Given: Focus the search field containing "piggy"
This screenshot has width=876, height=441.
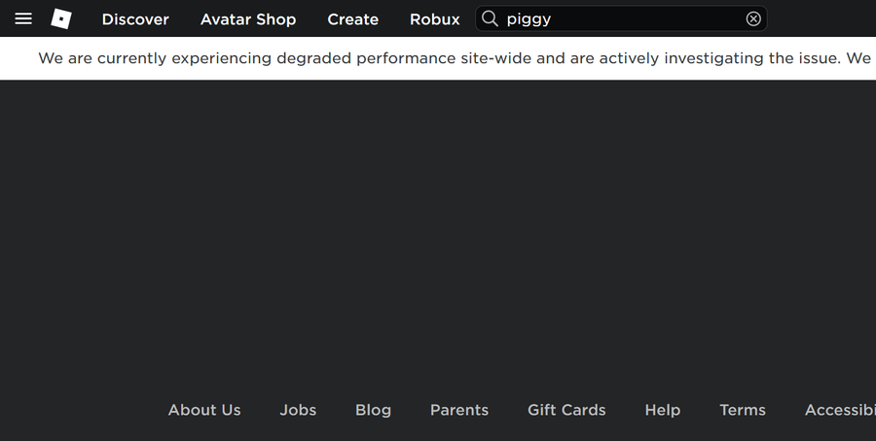Looking at the screenshot, I should coord(623,19).
